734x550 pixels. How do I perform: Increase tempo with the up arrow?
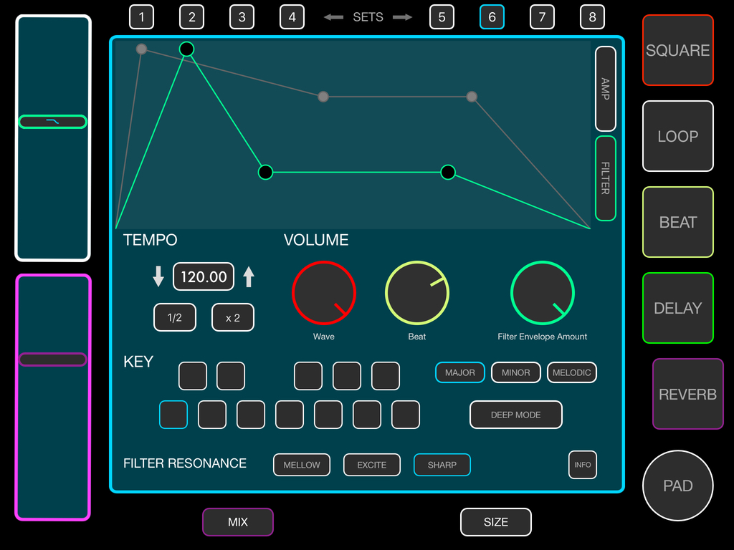[249, 276]
